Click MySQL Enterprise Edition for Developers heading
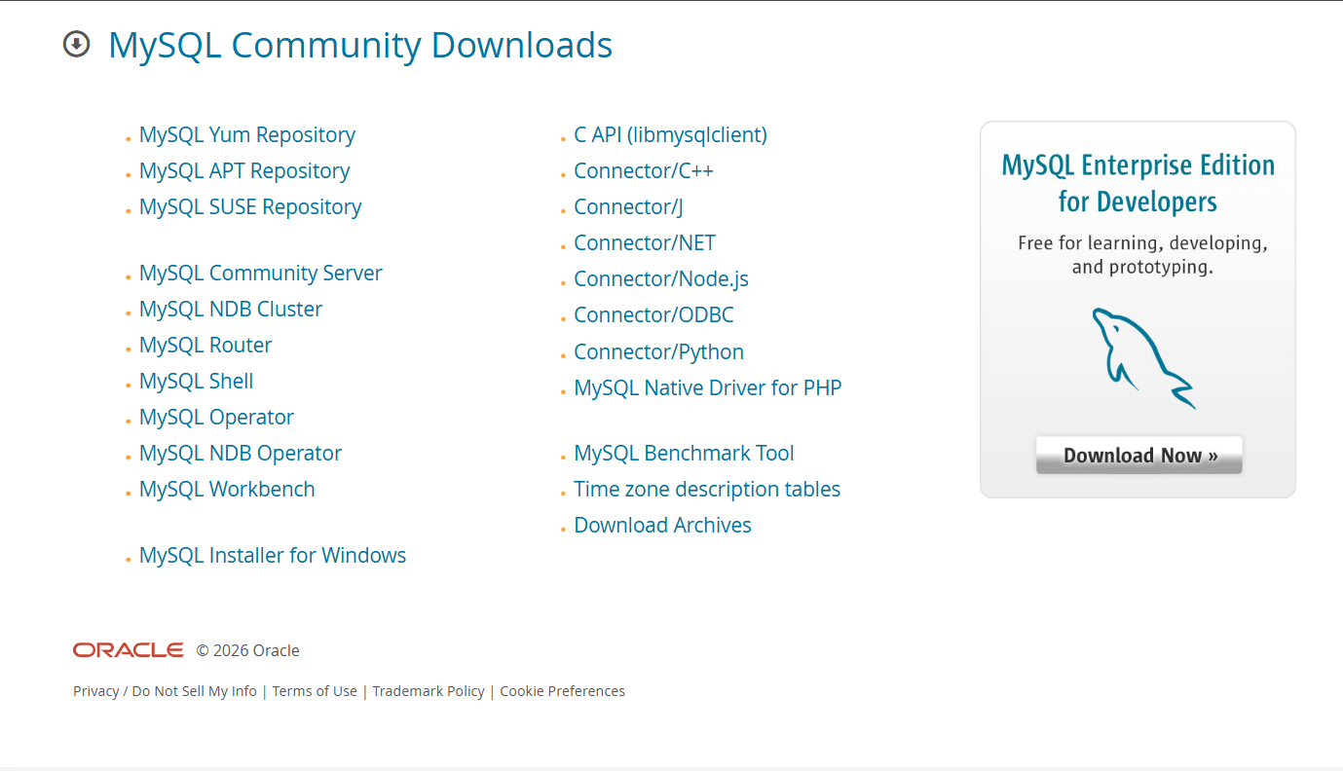Viewport: 1343px width, 771px height. [x=1138, y=183]
